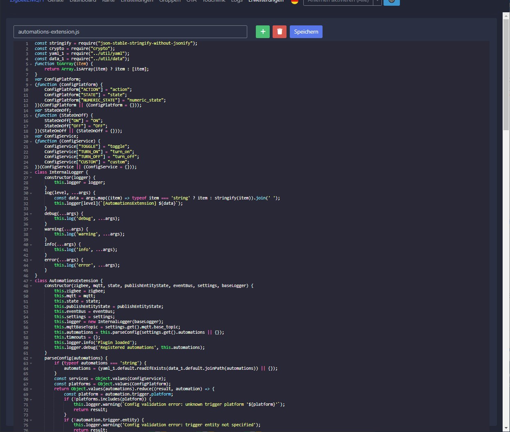
Task: Collapse the ConfigService function at line 20
Action: tap(31, 141)
